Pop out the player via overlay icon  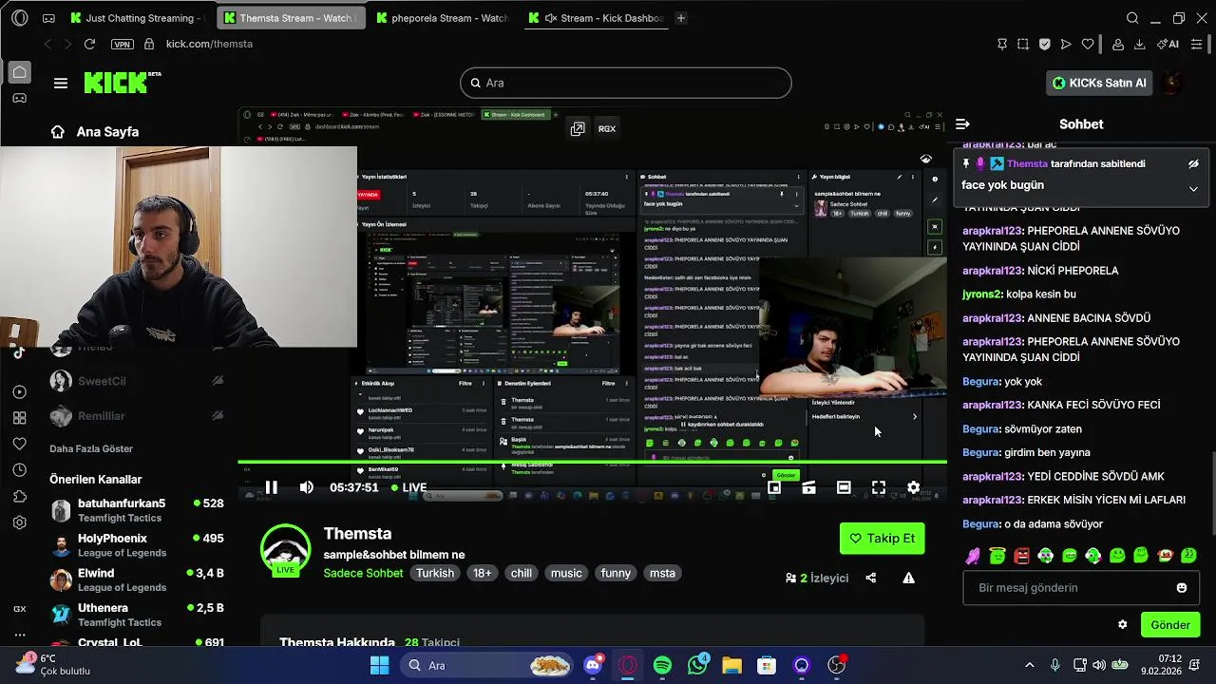(x=577, y=128)
